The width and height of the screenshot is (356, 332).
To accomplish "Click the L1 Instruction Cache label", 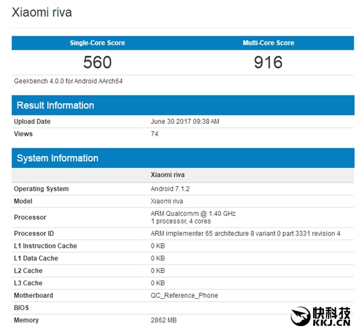I will 45,246.
